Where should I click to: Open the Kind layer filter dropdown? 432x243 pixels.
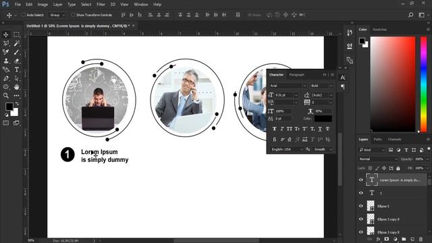click(x=372, y=150)
